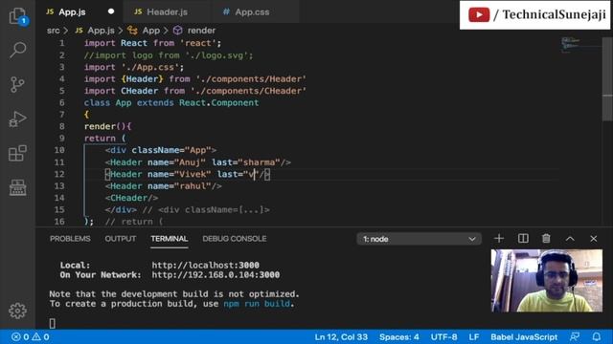Click the 'render' breadcrumb segment
The image size is (613, 344).
[x=201, y=31]
